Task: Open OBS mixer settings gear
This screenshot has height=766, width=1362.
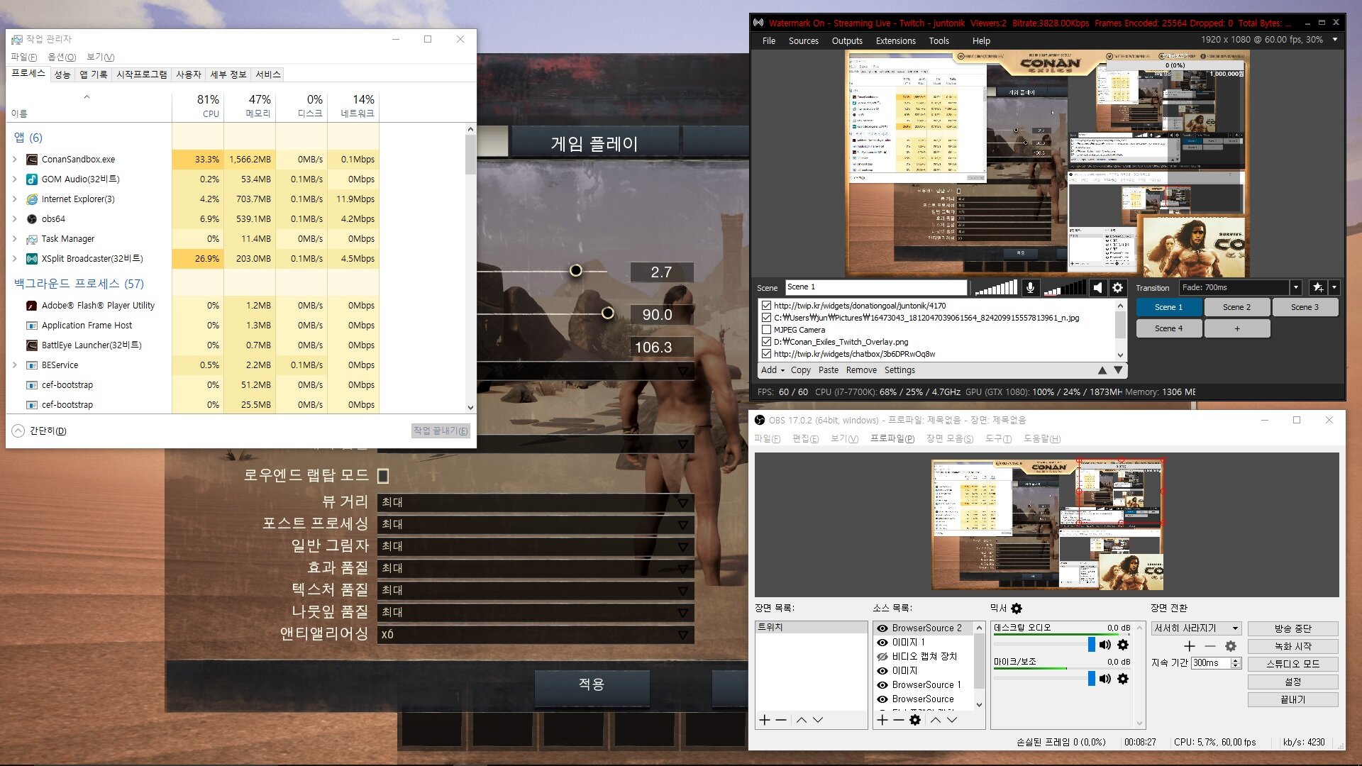Action: (x=1017, y=609)
